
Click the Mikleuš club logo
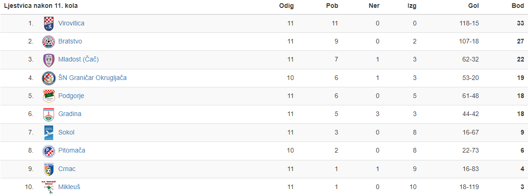click(49, 187)
